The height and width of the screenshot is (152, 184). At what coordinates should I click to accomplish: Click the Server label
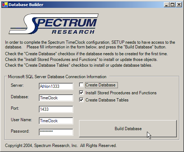(17, 85)
